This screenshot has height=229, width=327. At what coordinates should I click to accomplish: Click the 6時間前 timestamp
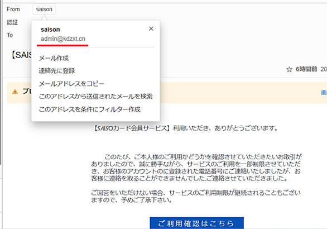click(306, 69)
